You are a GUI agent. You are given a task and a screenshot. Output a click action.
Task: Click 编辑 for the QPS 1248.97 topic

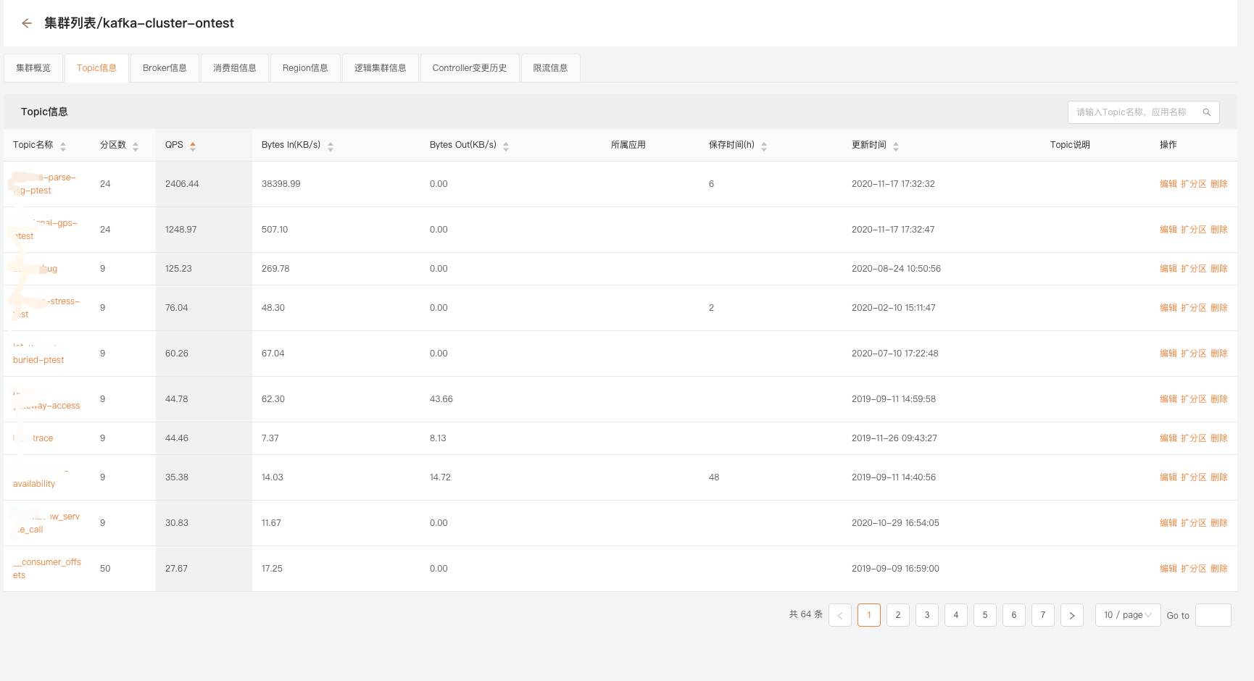click(x=1168, y=230)
